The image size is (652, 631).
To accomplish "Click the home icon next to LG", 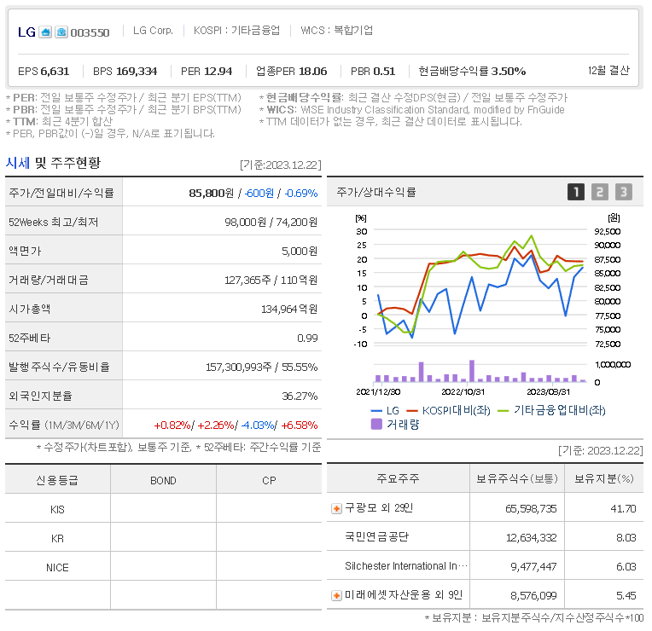I will click(x=45, y=32).
